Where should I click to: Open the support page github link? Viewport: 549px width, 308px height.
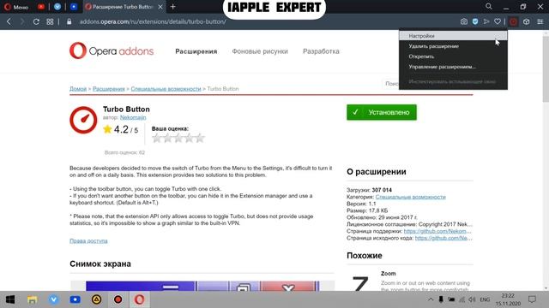tap(437, 231)
